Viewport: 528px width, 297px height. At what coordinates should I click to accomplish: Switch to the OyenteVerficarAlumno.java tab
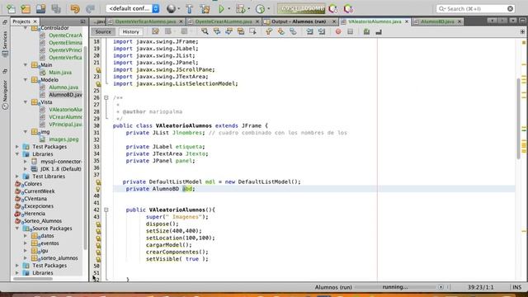point(145,21)
